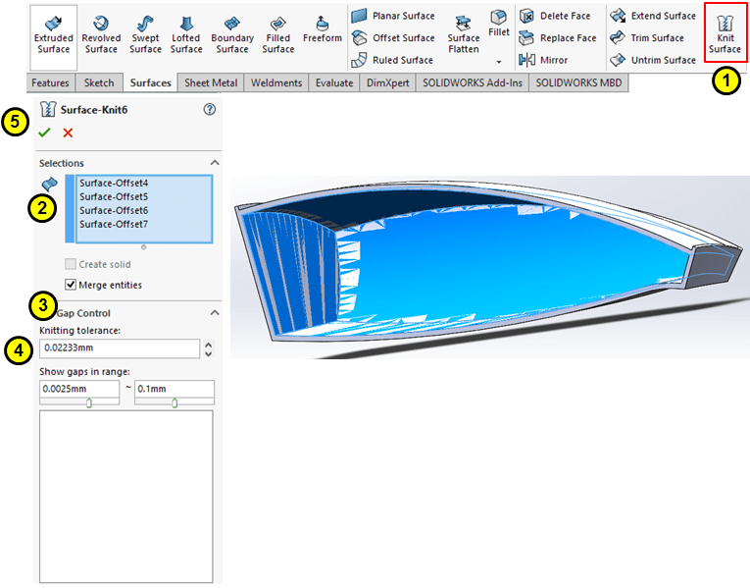The height and width of the screenshot is (588, 750).
Task: Click the Surface Flatten tool
Action: click(x=464, y=35)
